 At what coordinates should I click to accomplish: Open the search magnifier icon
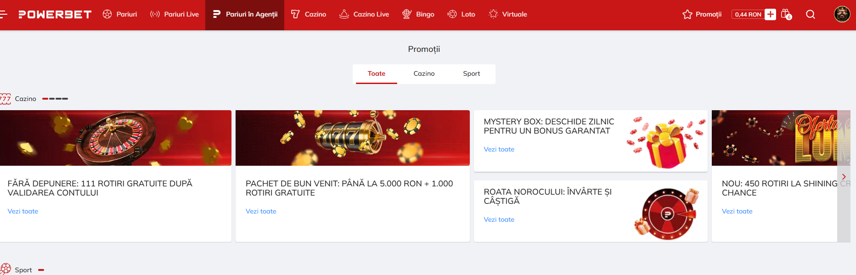811,14
